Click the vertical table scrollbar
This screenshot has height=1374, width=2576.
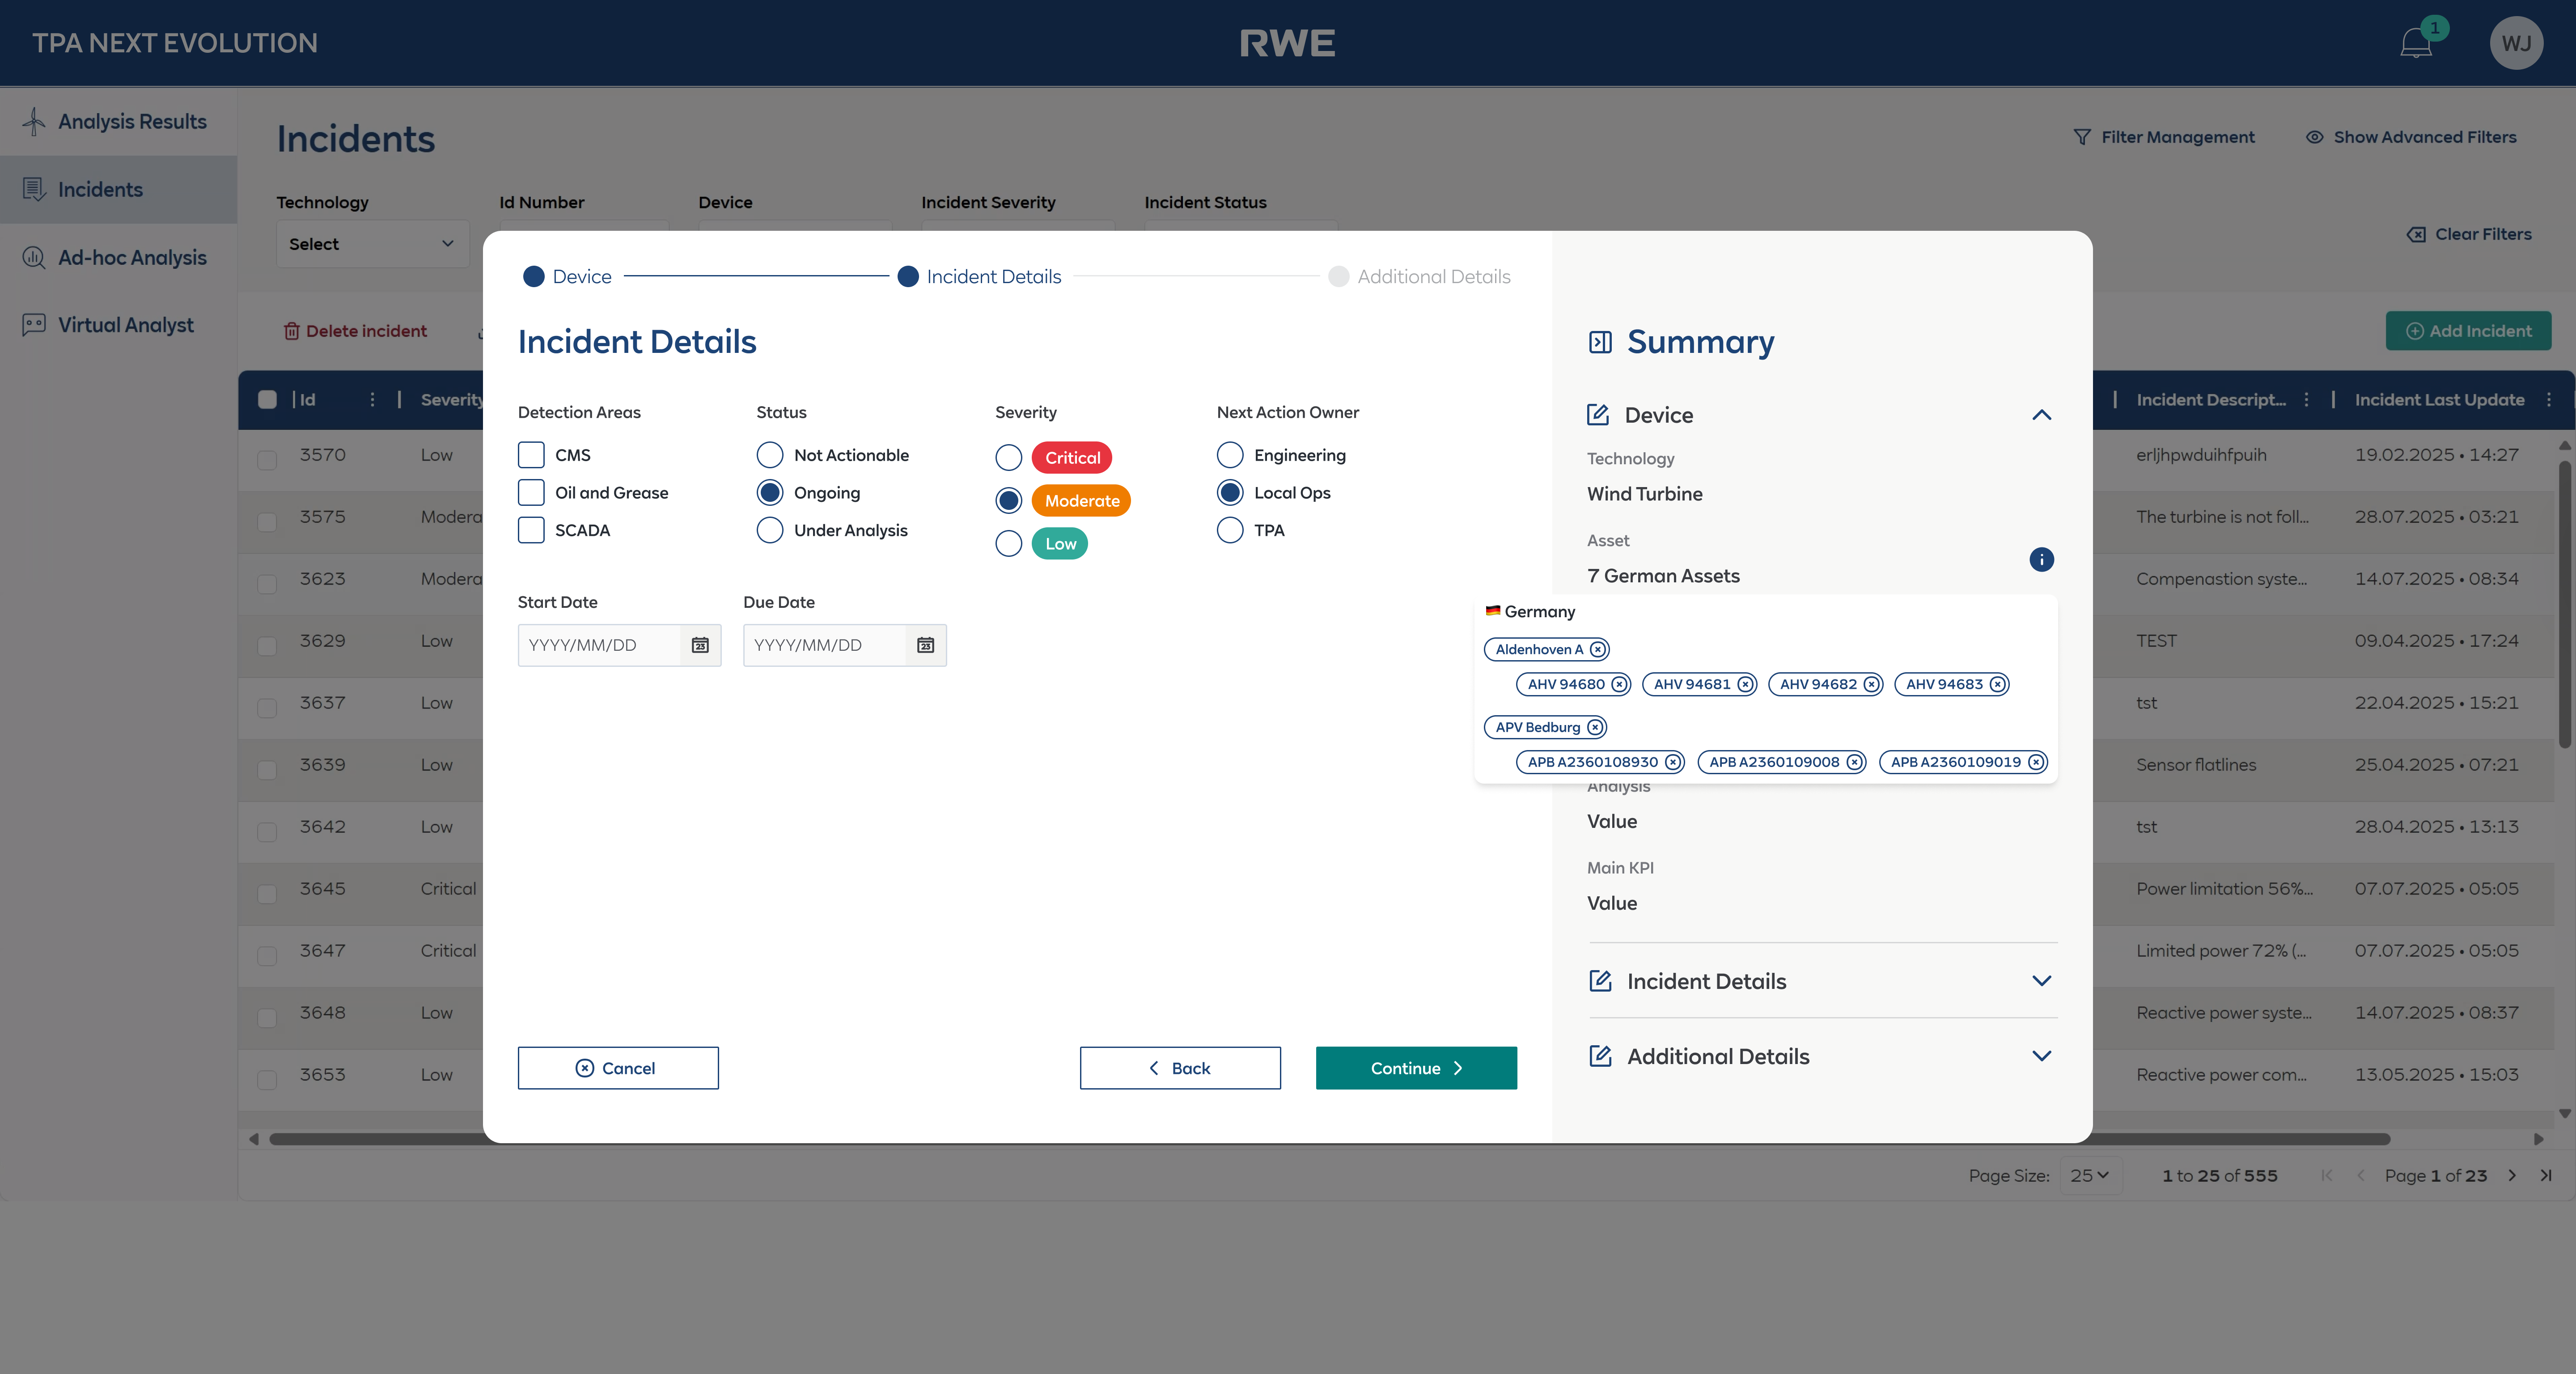point(2564,604)
